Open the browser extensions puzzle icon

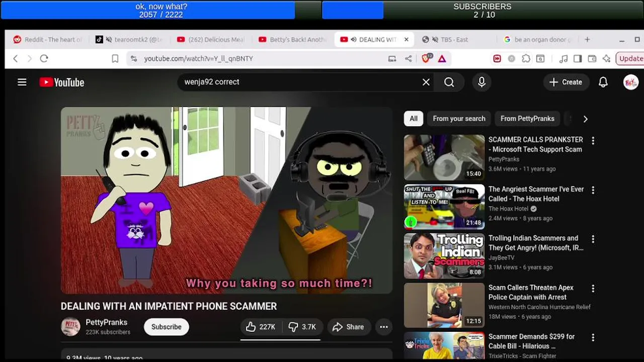coord(526,59)
